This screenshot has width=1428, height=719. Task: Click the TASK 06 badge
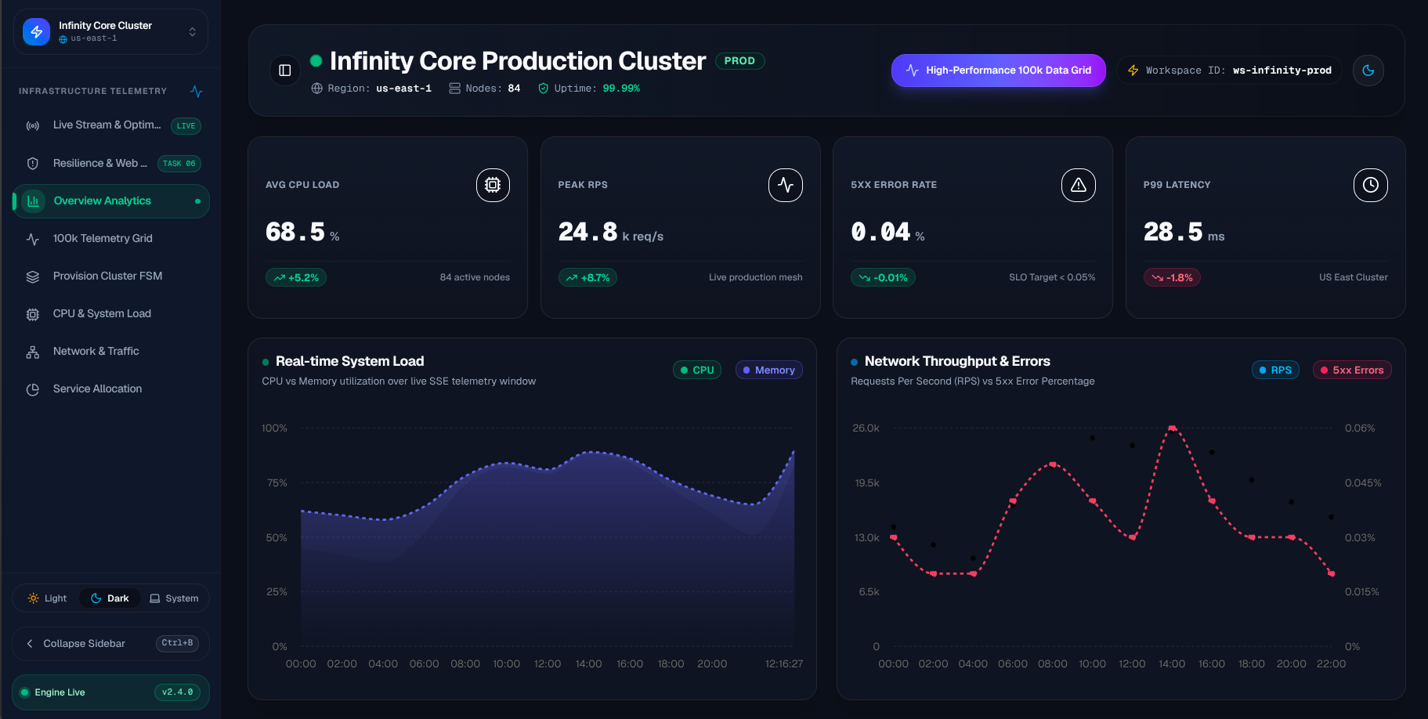click(179, 163)
